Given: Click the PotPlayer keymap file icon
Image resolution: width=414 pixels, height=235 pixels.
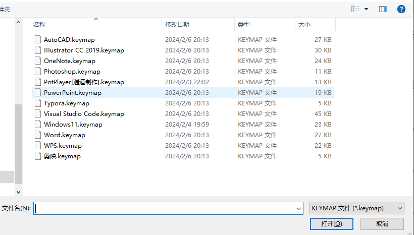Looking at the screenshot, I should coord(38,82).
